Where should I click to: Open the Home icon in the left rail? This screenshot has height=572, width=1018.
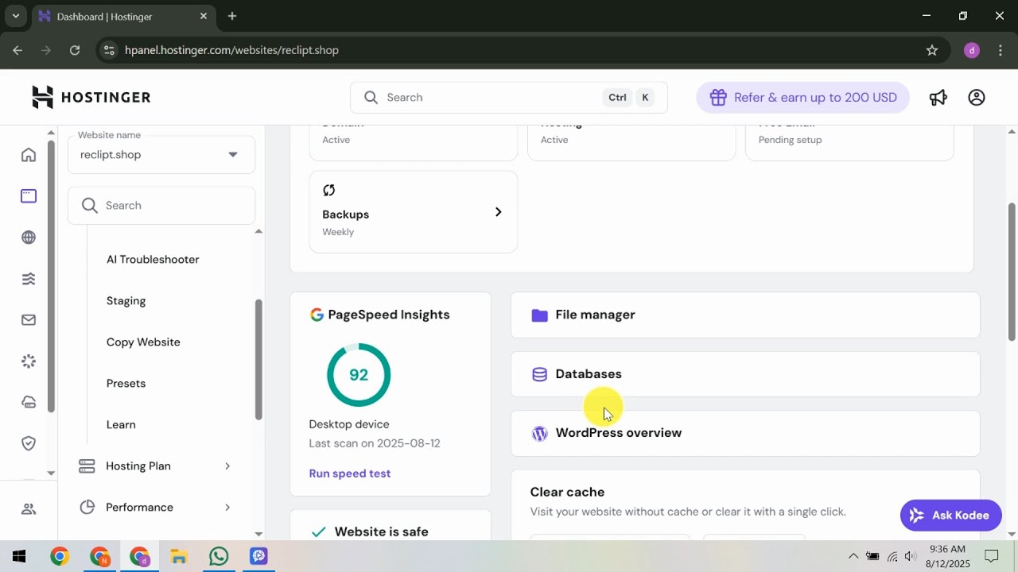pyautogui.click(x=29, y=155)
